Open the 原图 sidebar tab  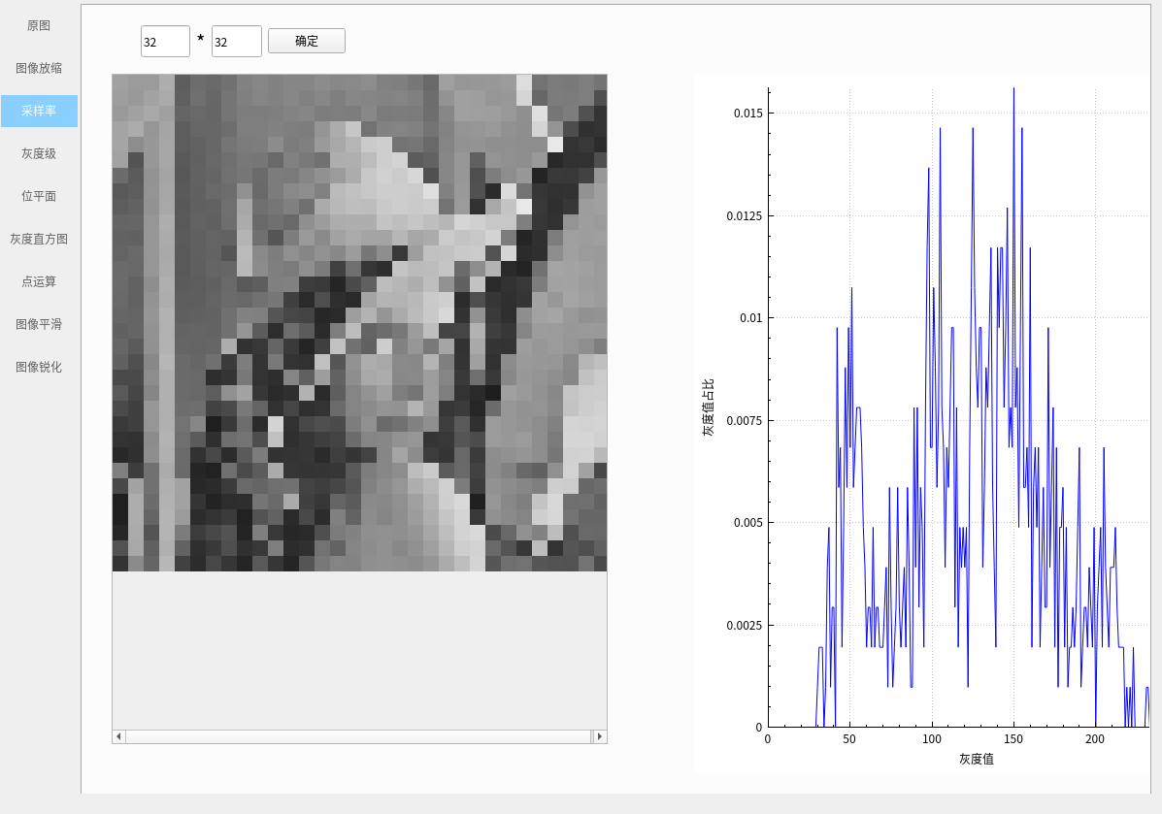(39, 26)
